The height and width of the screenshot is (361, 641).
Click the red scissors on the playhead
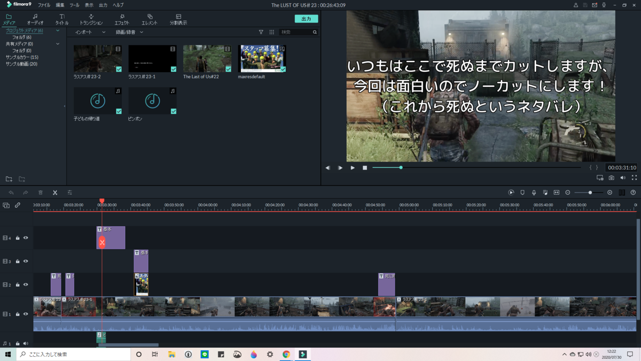click(x=102, y=242)
